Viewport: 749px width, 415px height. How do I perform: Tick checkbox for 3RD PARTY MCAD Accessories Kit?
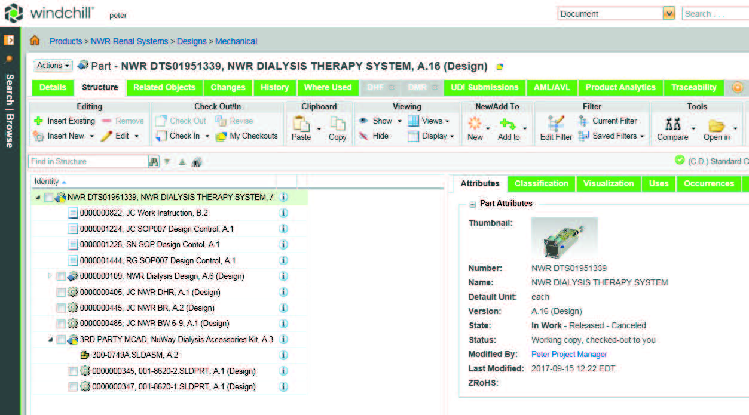click(x=60, y=339)
